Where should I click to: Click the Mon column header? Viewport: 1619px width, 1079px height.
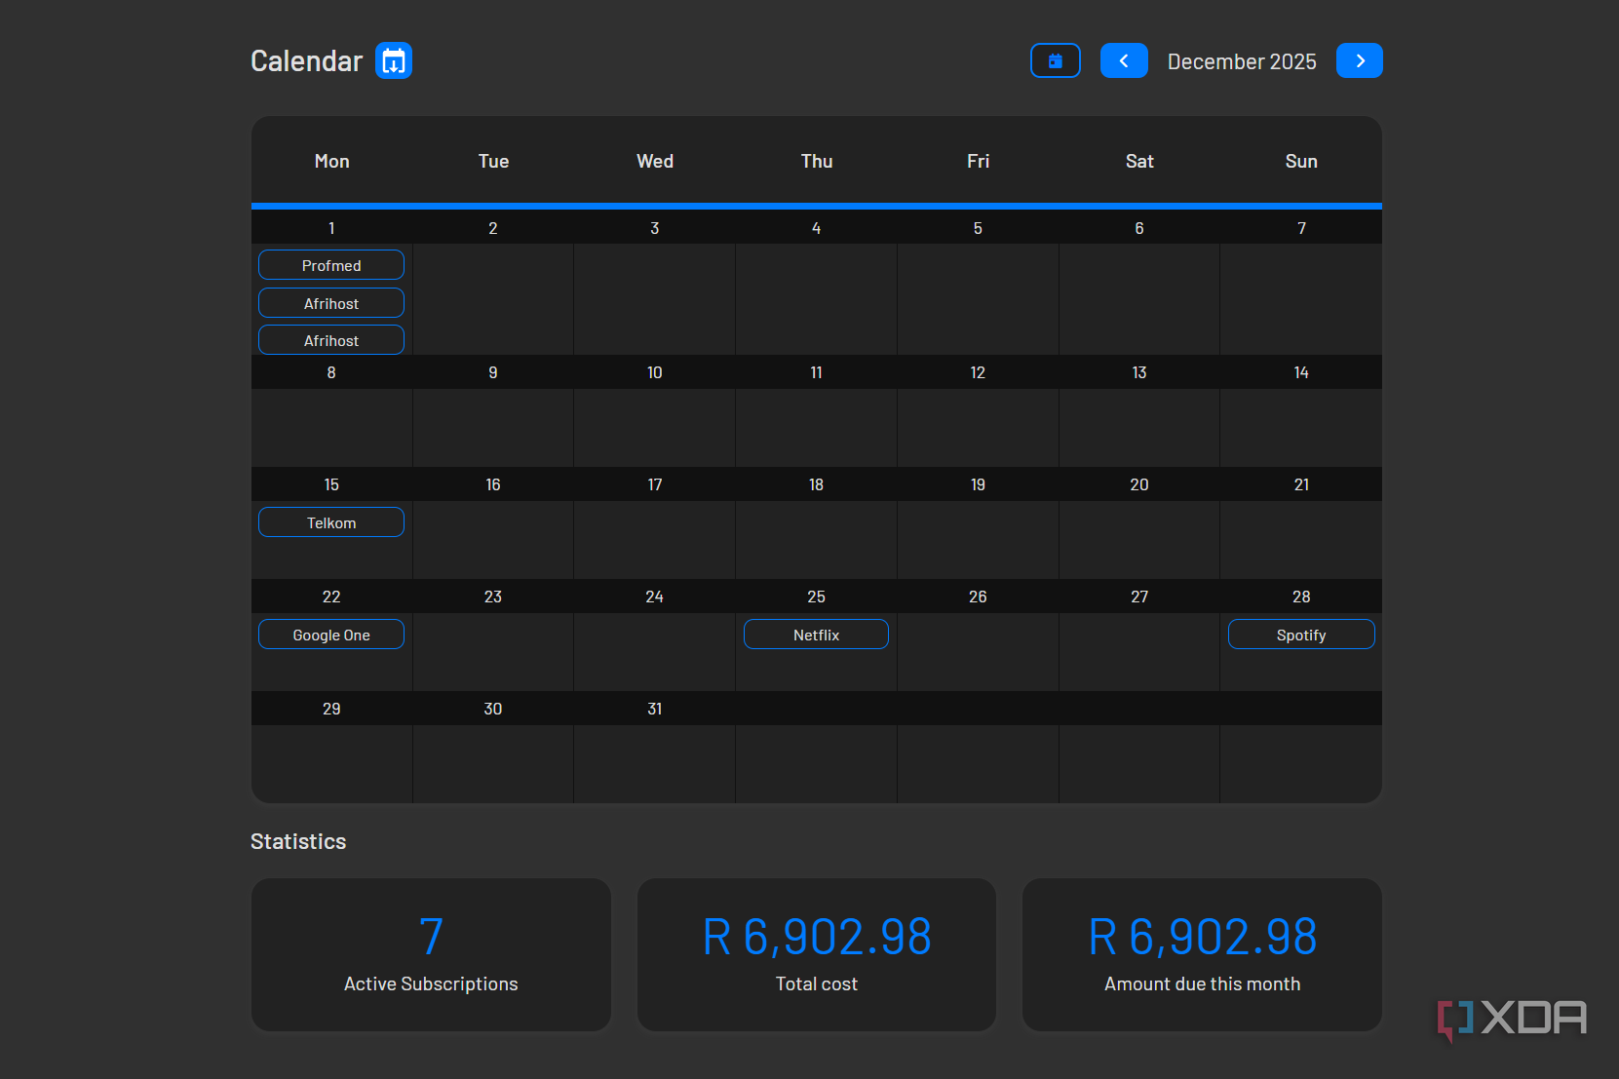pyautogui.click(x=331, y=161)
